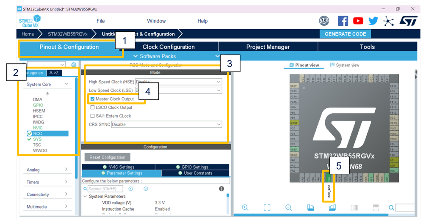Select NVIC in System Core list

coord(38,128)
